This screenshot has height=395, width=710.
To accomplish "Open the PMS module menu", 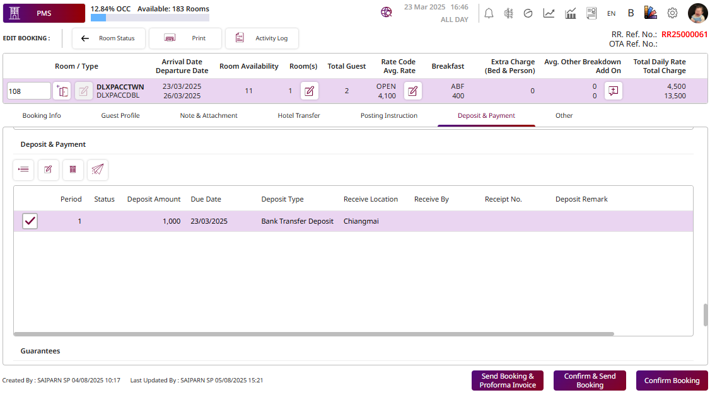I will [x=44, y=13].
